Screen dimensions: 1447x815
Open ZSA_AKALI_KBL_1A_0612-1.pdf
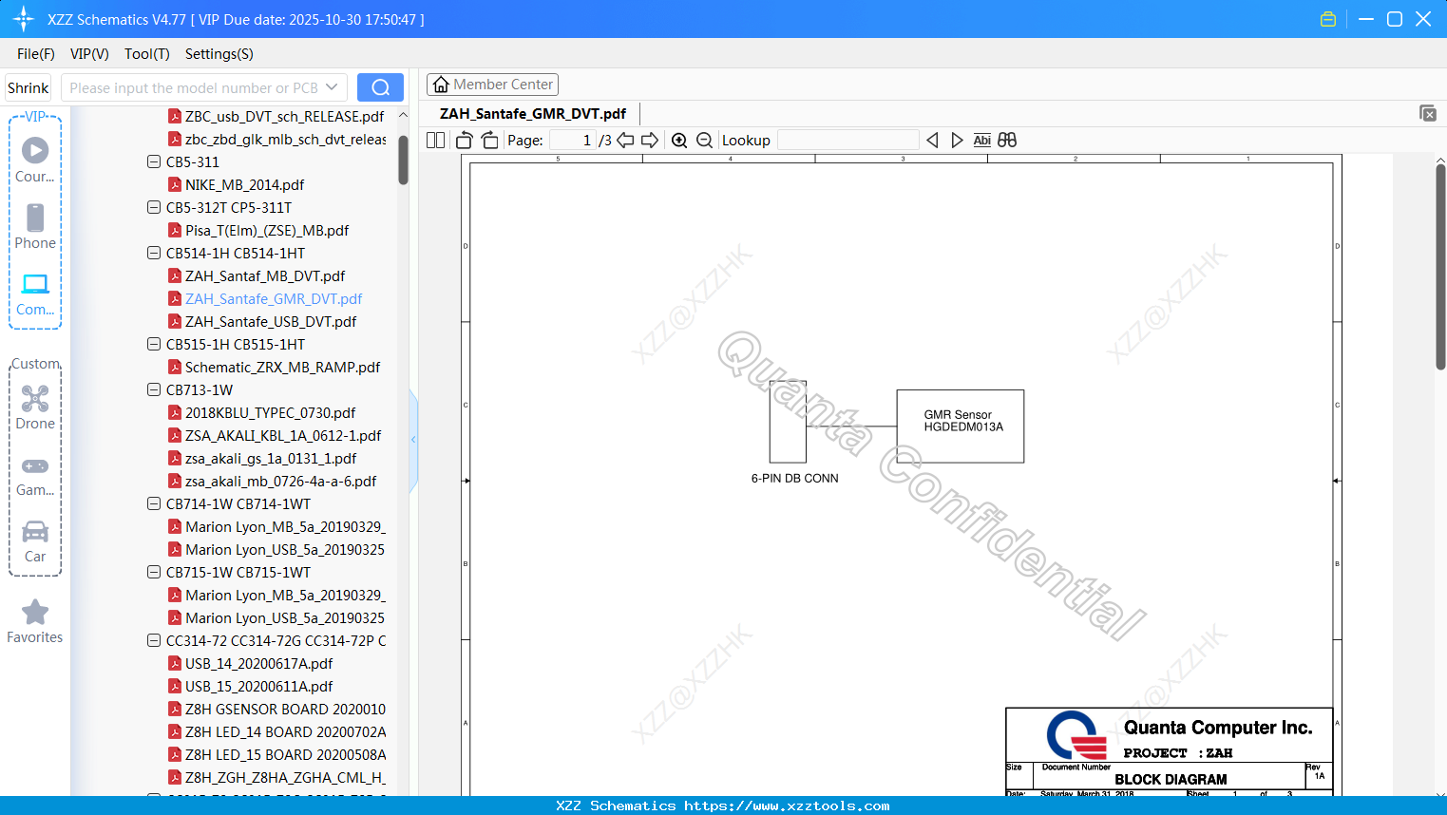point(283,435)
